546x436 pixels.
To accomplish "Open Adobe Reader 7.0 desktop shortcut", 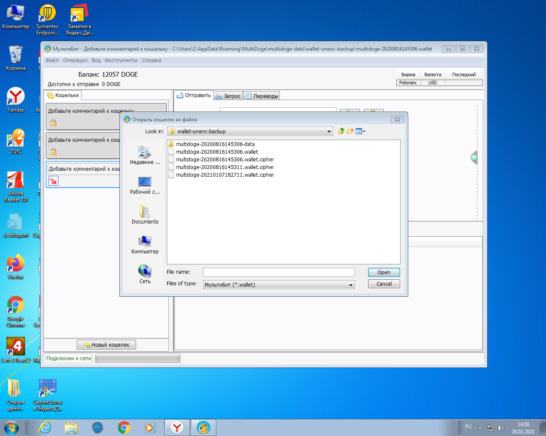I will click(x=16, y=186).
